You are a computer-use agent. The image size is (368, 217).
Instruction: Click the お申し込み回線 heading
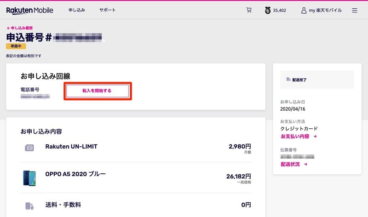coord(45,76)
